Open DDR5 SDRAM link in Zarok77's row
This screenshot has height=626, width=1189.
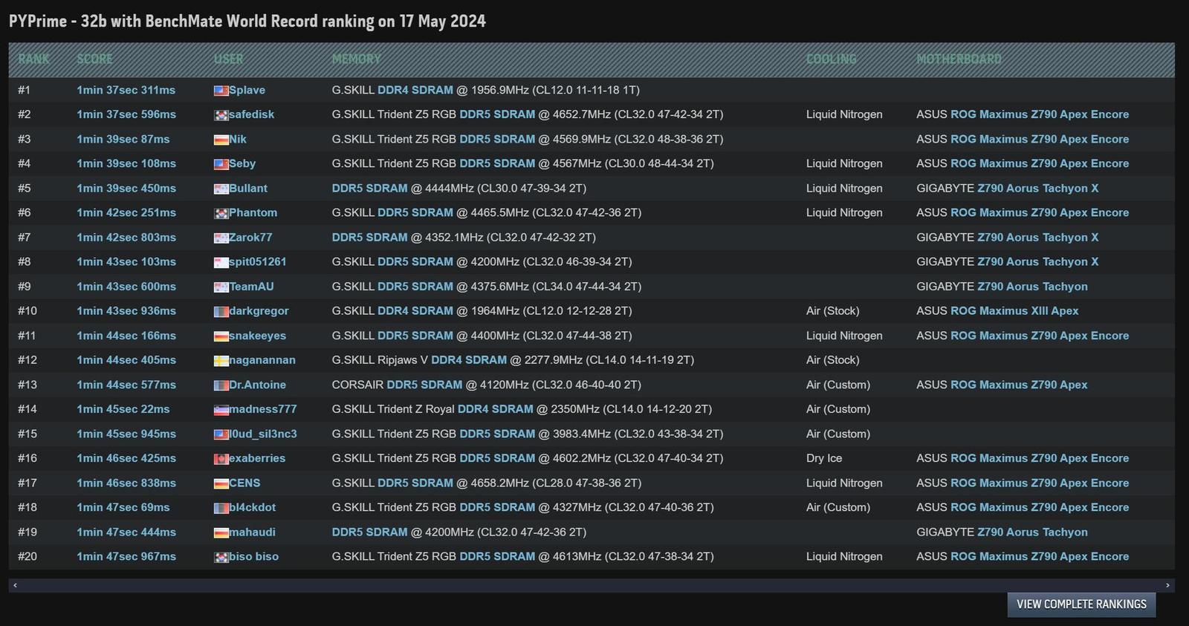pyautogui.click(x=370, y=237)
